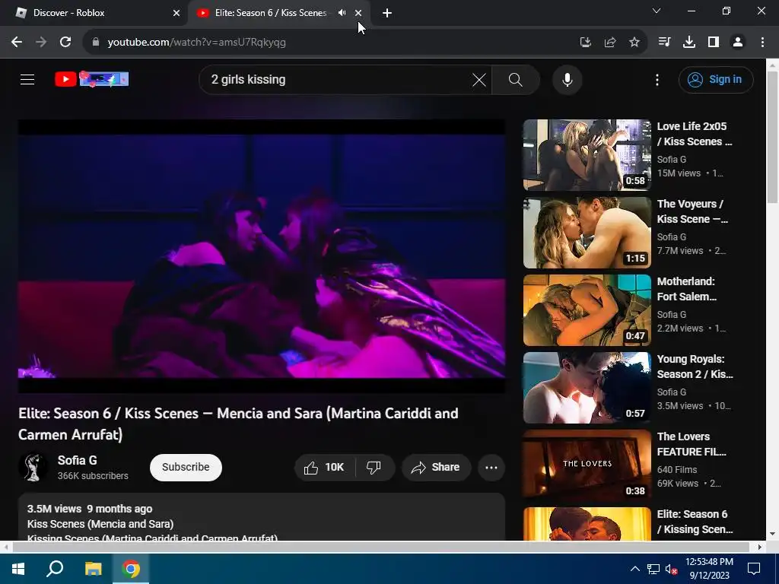Share the video

click(436, 468)
